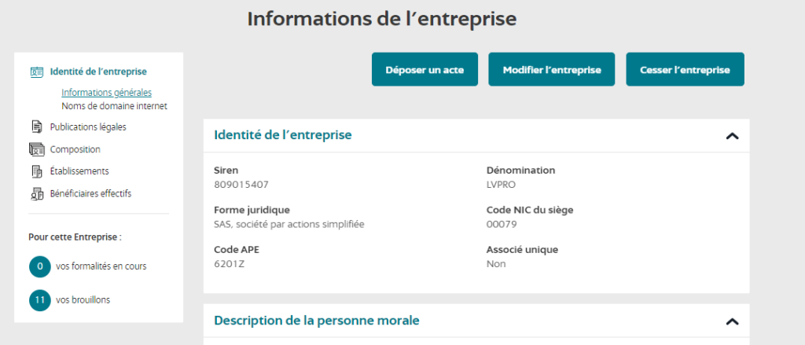805x345 pixels.
Task: Open the Publications légales menu item
Action: coord(87,127)
